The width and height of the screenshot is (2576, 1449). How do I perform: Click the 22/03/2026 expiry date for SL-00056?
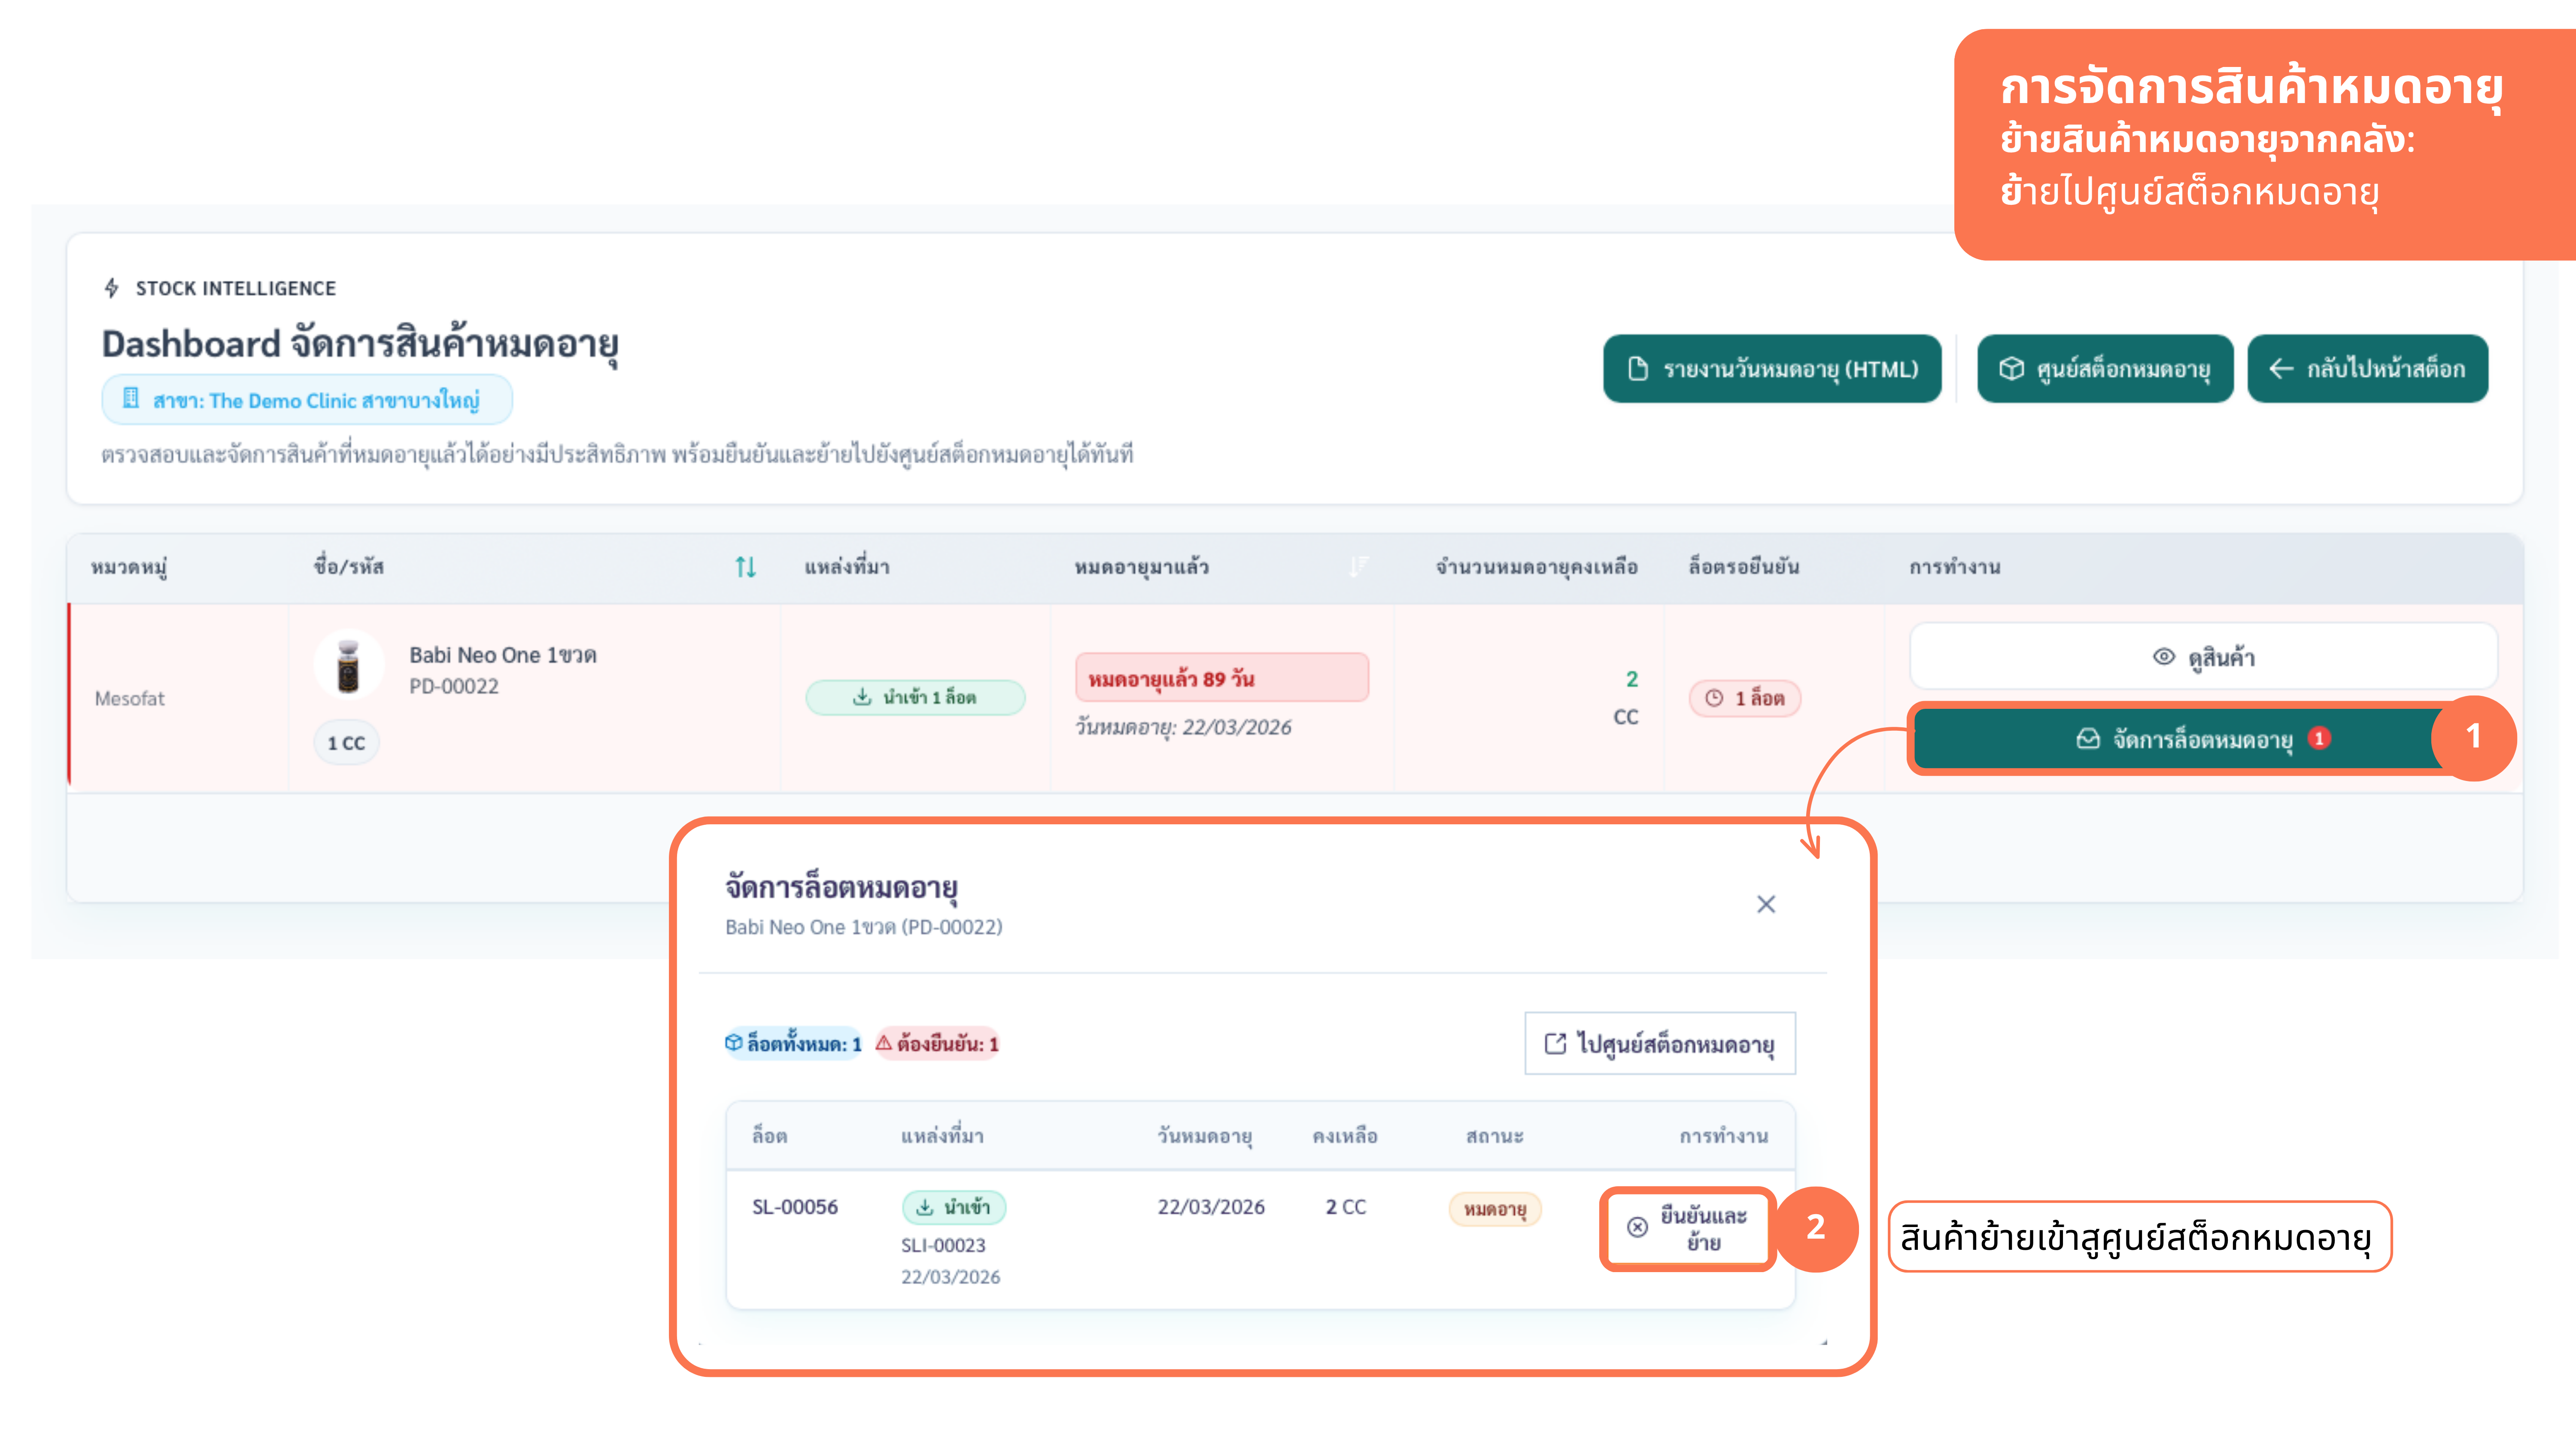(1211, 1207)
